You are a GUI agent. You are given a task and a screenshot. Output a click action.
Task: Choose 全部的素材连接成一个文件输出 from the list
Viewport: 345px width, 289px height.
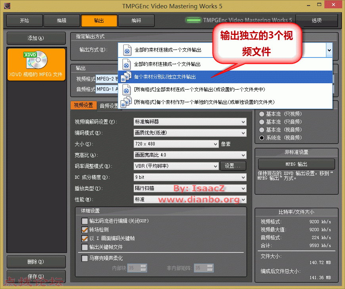coord(225,64)
